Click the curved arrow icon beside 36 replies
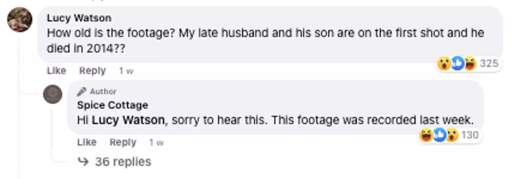 click(x=83, y=162)
